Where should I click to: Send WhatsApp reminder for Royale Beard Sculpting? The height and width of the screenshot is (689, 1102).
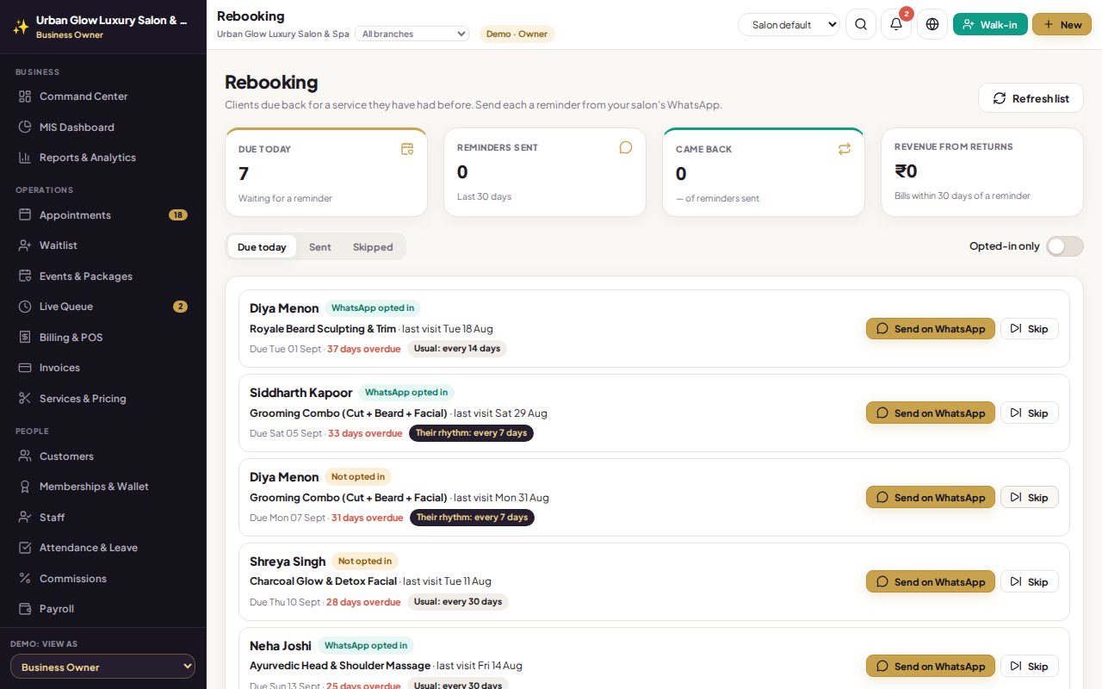931,328
